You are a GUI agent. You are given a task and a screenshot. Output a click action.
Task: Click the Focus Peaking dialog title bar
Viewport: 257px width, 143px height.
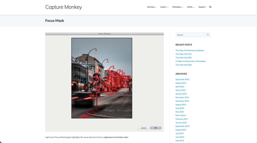pyautogui.click(x=104, y=34)
